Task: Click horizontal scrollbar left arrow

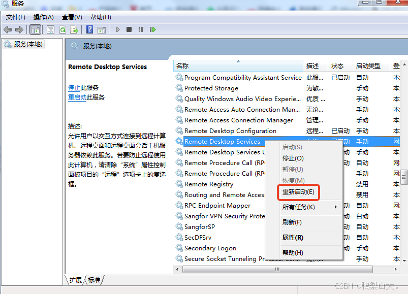Action: click(177, 269)
